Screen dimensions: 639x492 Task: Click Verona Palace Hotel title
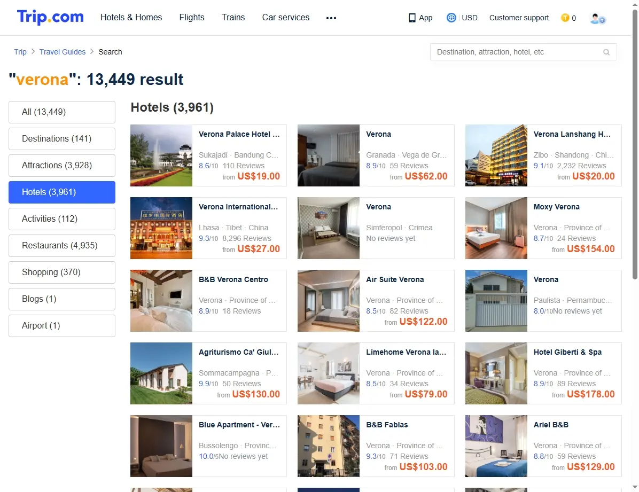click(239, 134)
